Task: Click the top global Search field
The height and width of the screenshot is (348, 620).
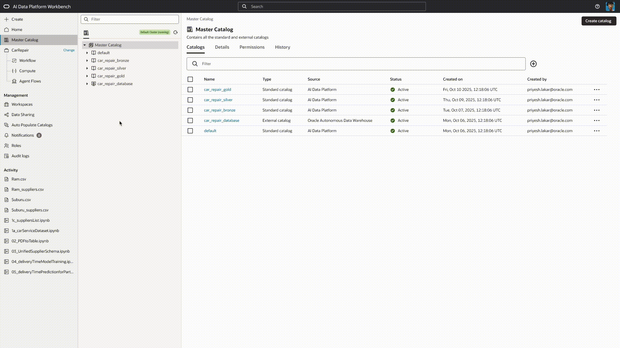Action: coord(332,6)
